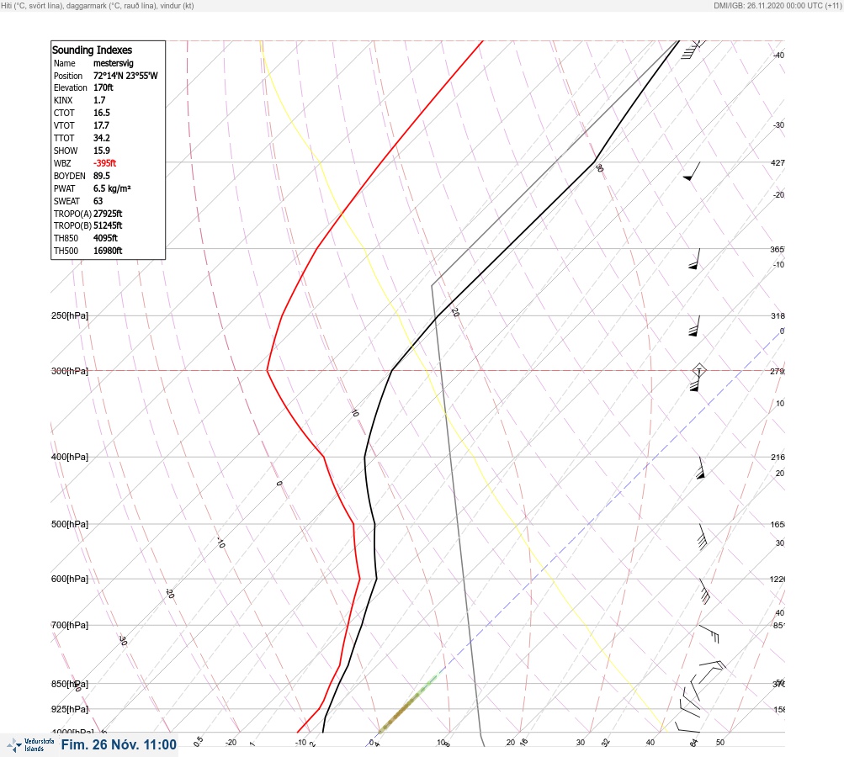Click the TTOT value 34.2

point(102,138)
